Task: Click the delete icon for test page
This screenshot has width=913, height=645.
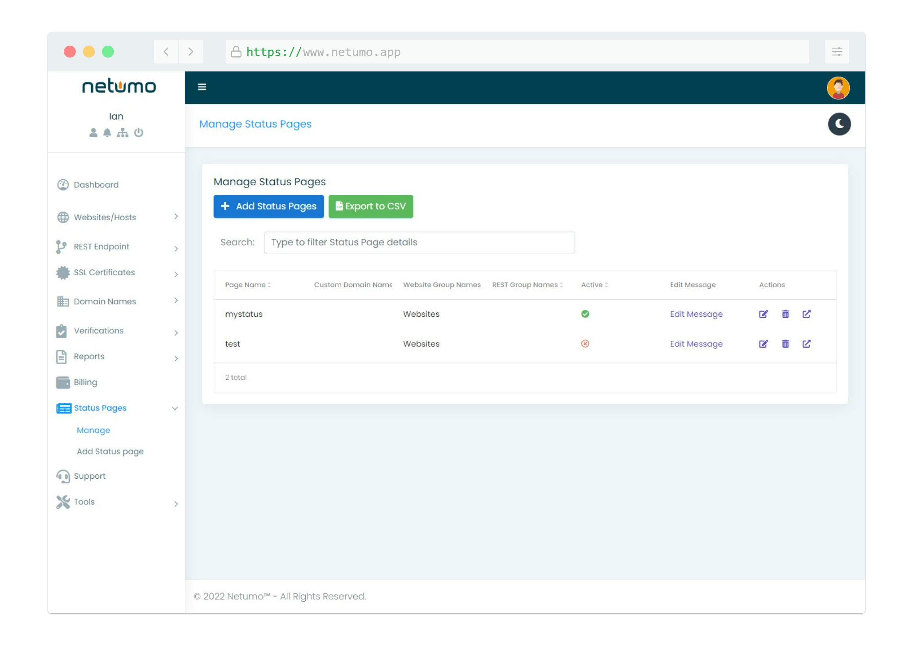Action: click(785, 343)
